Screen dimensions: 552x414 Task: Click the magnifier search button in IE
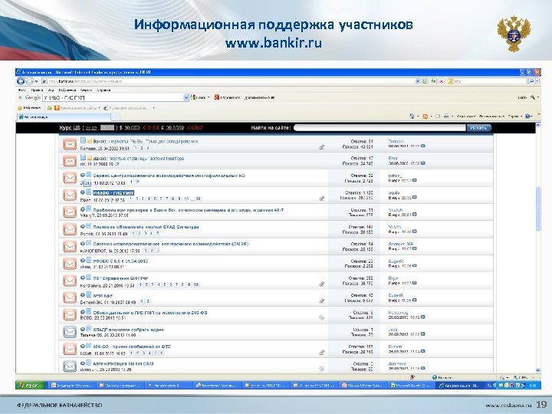click(x=531, y=81)
